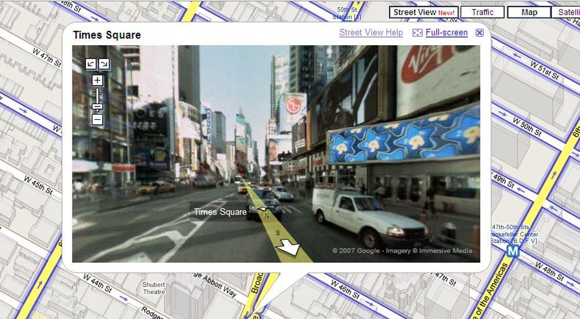Click the Rockefeller Center Station label

pyautogui.click(x=514, y=234)
